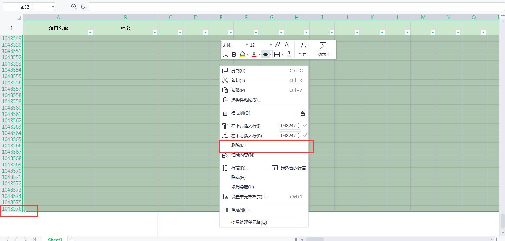Click the format painter brush in mini toolbar
Viewport: 505px width, 241px height.
(x=288, y=54)
